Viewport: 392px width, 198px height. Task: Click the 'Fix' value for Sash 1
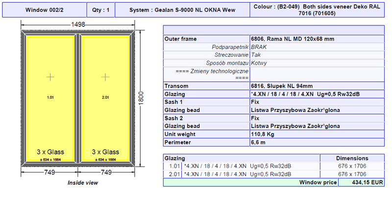(x=255, y=102)
